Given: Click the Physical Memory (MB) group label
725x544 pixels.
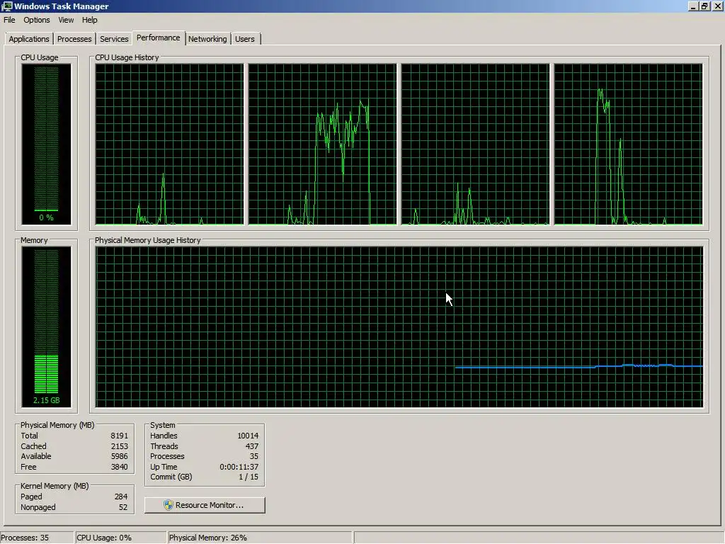Looking at the screenshot, I should (x=57, y=425).
